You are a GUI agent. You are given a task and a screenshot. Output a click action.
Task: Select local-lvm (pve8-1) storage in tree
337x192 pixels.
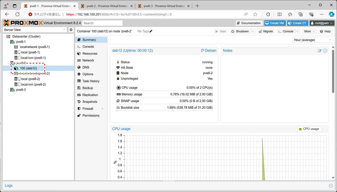pyautogui.click(x=33, y=58)
